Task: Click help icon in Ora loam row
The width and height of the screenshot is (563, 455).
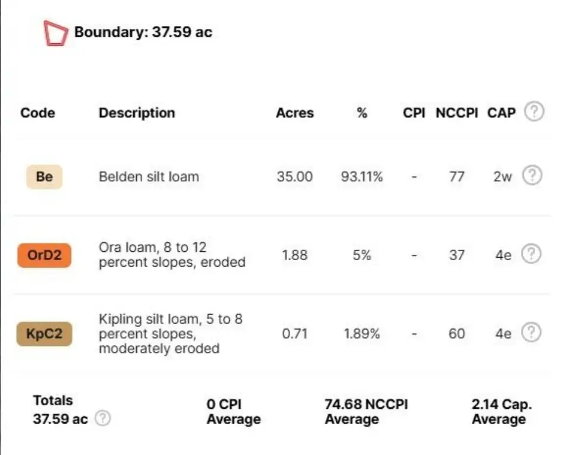Action: tap(532, 255)
